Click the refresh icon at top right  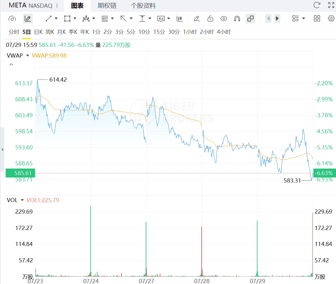[x=317, y=5]
